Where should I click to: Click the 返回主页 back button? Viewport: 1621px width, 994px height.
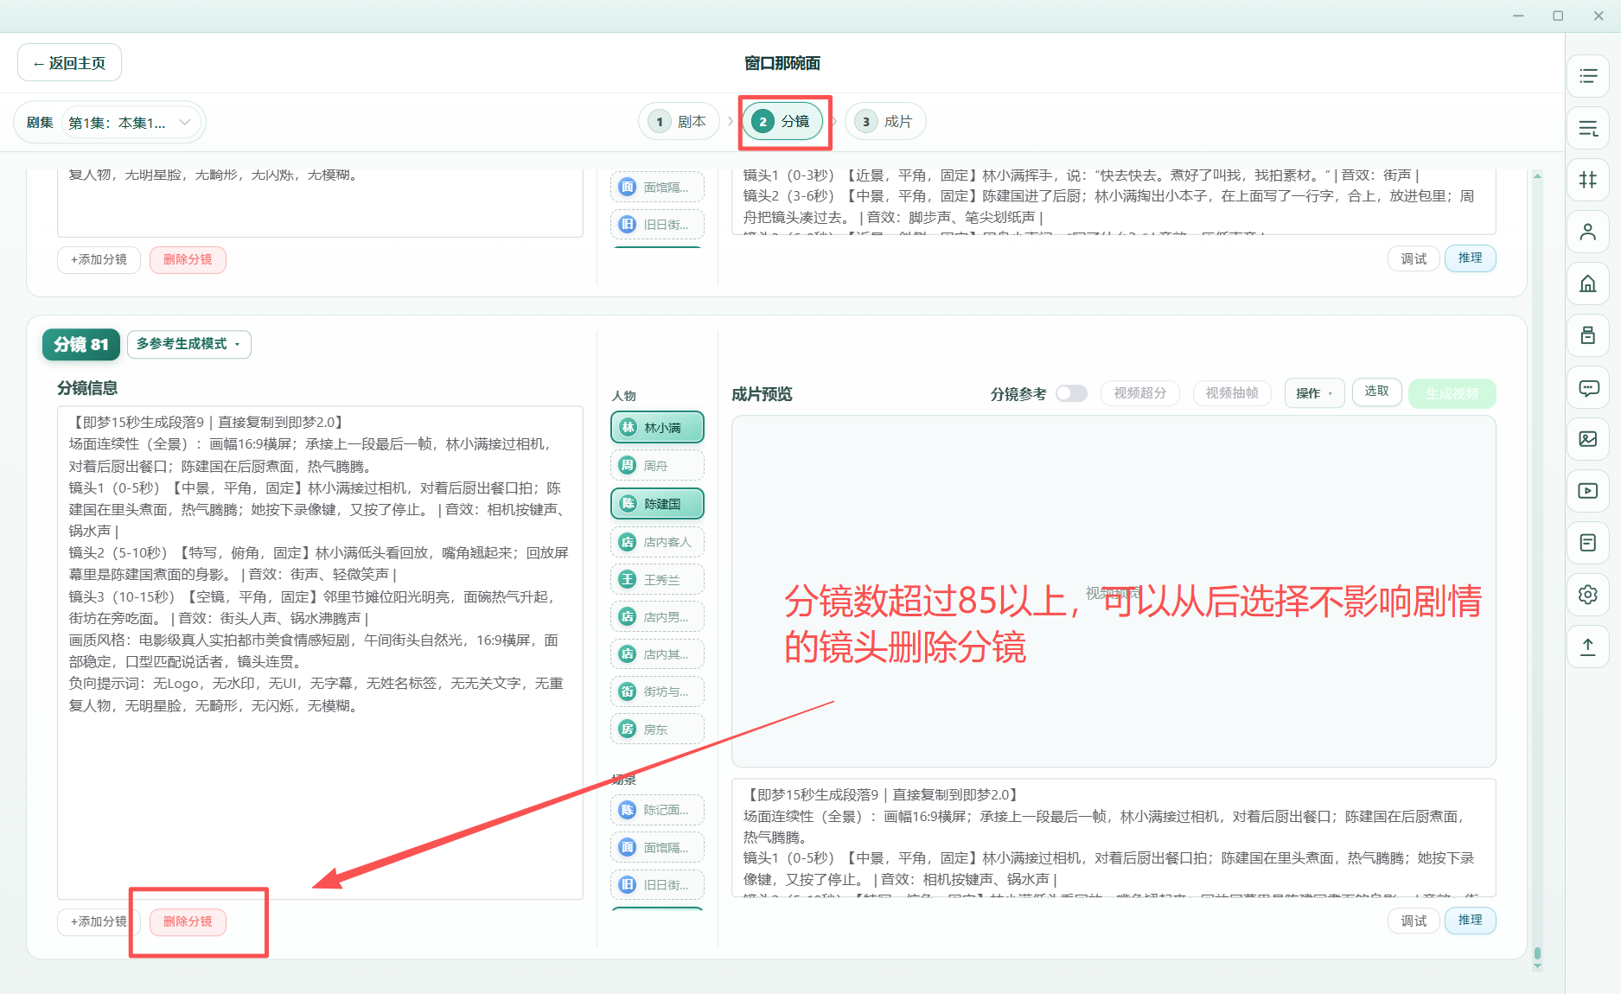[69, 63]
